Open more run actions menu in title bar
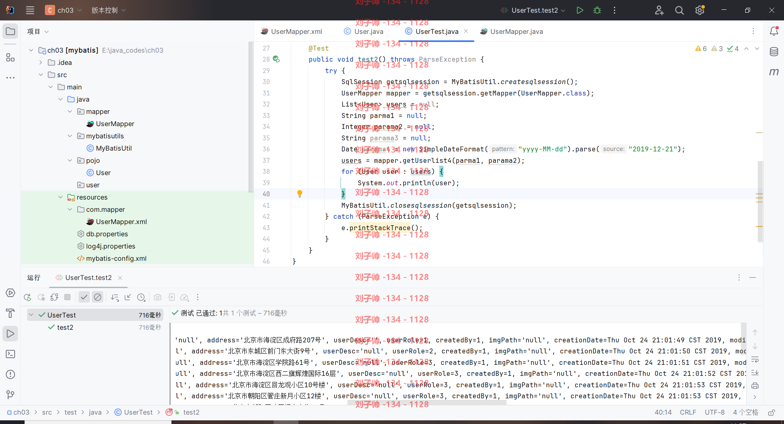Viewport: 784px width, 424px height. [x=615, y=10]
